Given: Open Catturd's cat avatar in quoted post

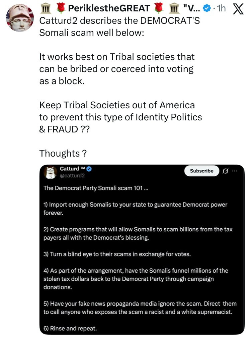Looking at the screenshot, I should 50,172.
